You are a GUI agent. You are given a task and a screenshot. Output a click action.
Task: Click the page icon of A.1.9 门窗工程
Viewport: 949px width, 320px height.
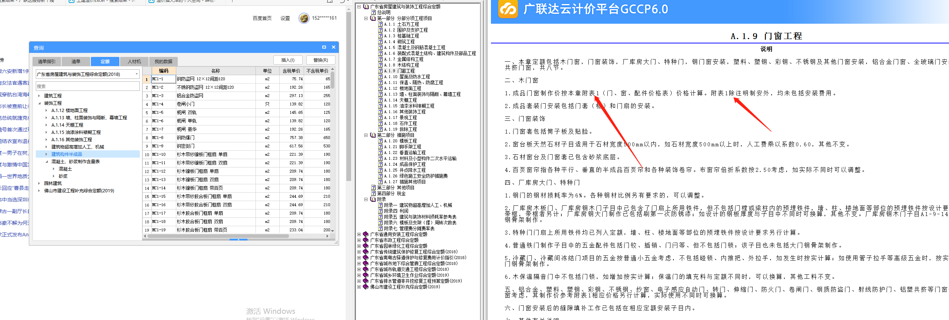coord(380,71)
